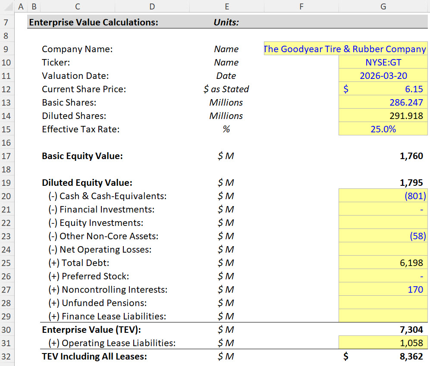
Task: Click the 'Basic Shares:' label
Action: pos(69,103)
